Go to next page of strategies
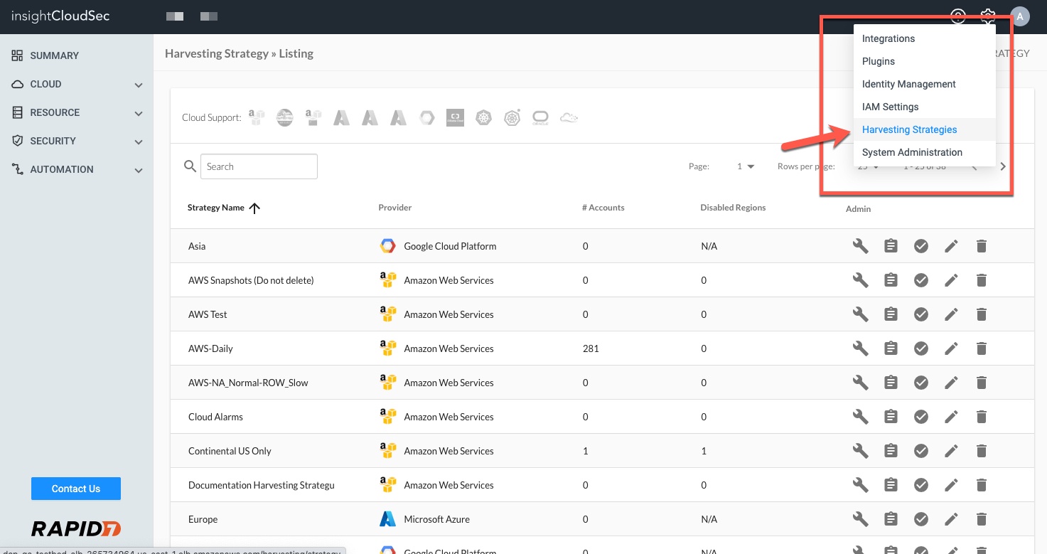Screen dimensions: 1047x554 tap(1003, 166)
